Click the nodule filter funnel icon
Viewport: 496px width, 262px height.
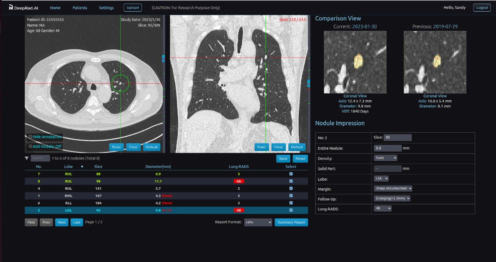click(27, 158)
